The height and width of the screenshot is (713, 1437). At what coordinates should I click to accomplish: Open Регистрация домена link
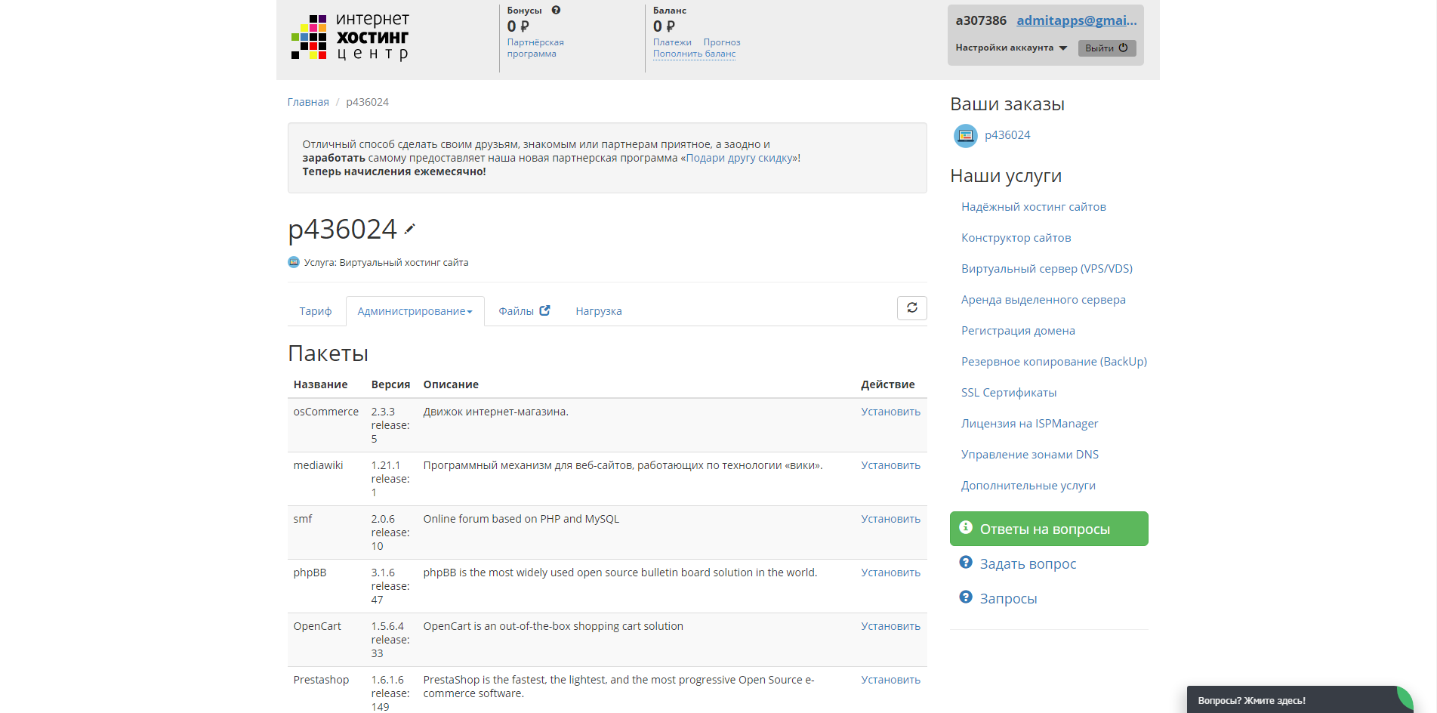pos(1018,331)
